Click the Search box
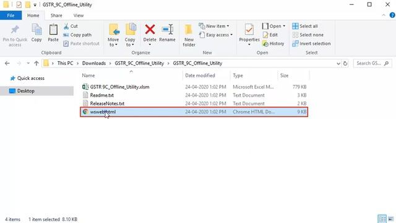The height and width of the screenshot is (223, 396). coord(372,63)
